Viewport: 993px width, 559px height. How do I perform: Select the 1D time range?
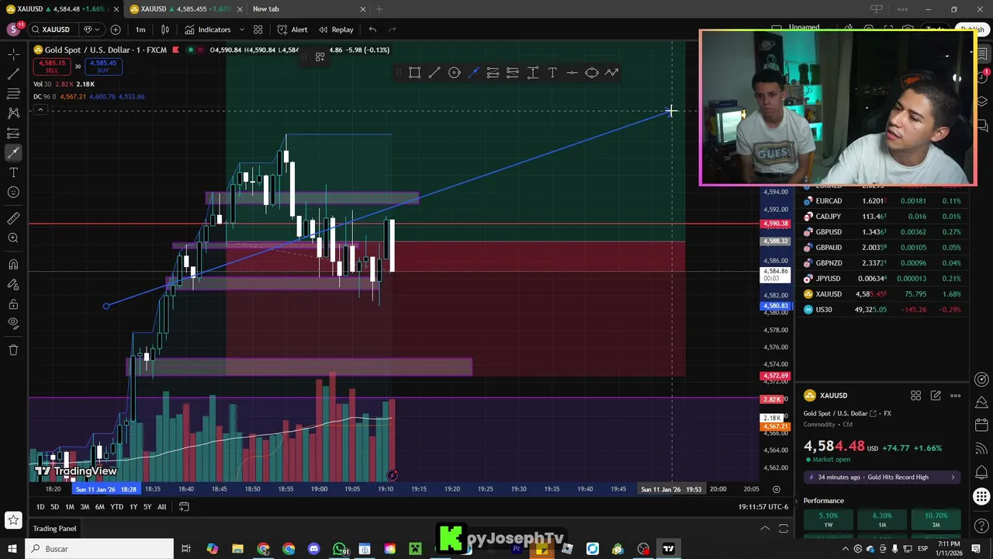(40, 507)
